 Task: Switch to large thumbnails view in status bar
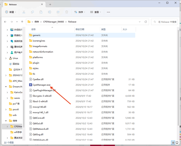(x=177, y=143)
